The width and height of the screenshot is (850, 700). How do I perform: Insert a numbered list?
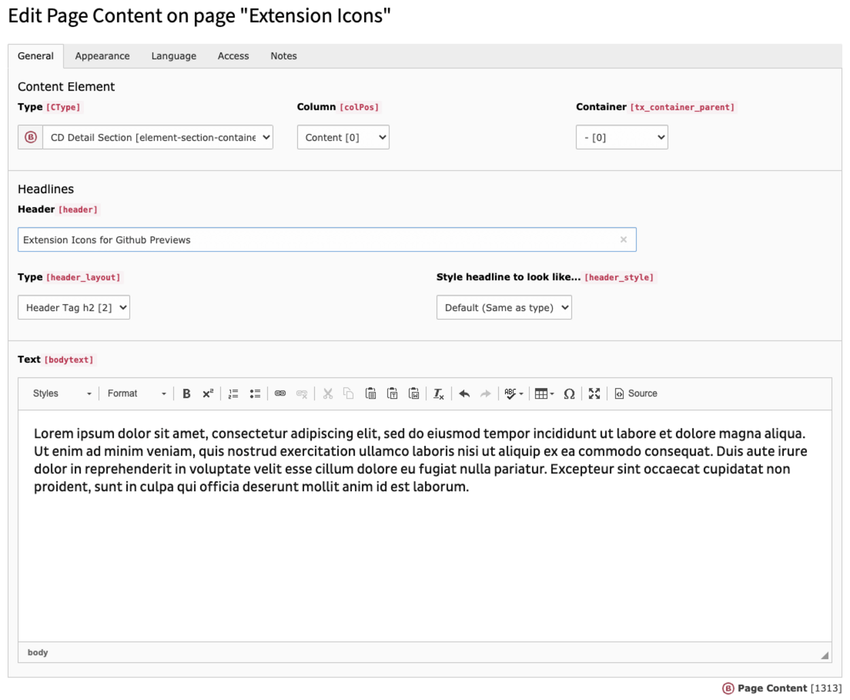[x=232, y=393]
